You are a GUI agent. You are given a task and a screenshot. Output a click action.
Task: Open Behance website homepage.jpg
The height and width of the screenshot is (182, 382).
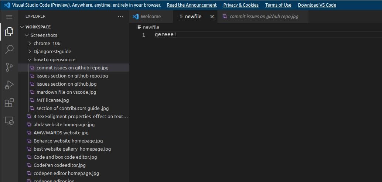coord(74,141)
